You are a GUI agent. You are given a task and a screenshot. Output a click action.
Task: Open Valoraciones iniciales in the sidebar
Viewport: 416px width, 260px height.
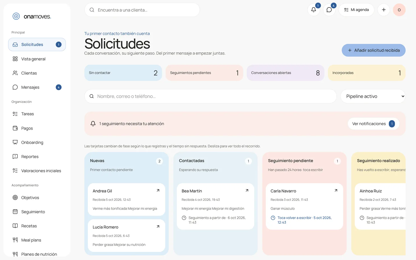click(x=37, y=171)
